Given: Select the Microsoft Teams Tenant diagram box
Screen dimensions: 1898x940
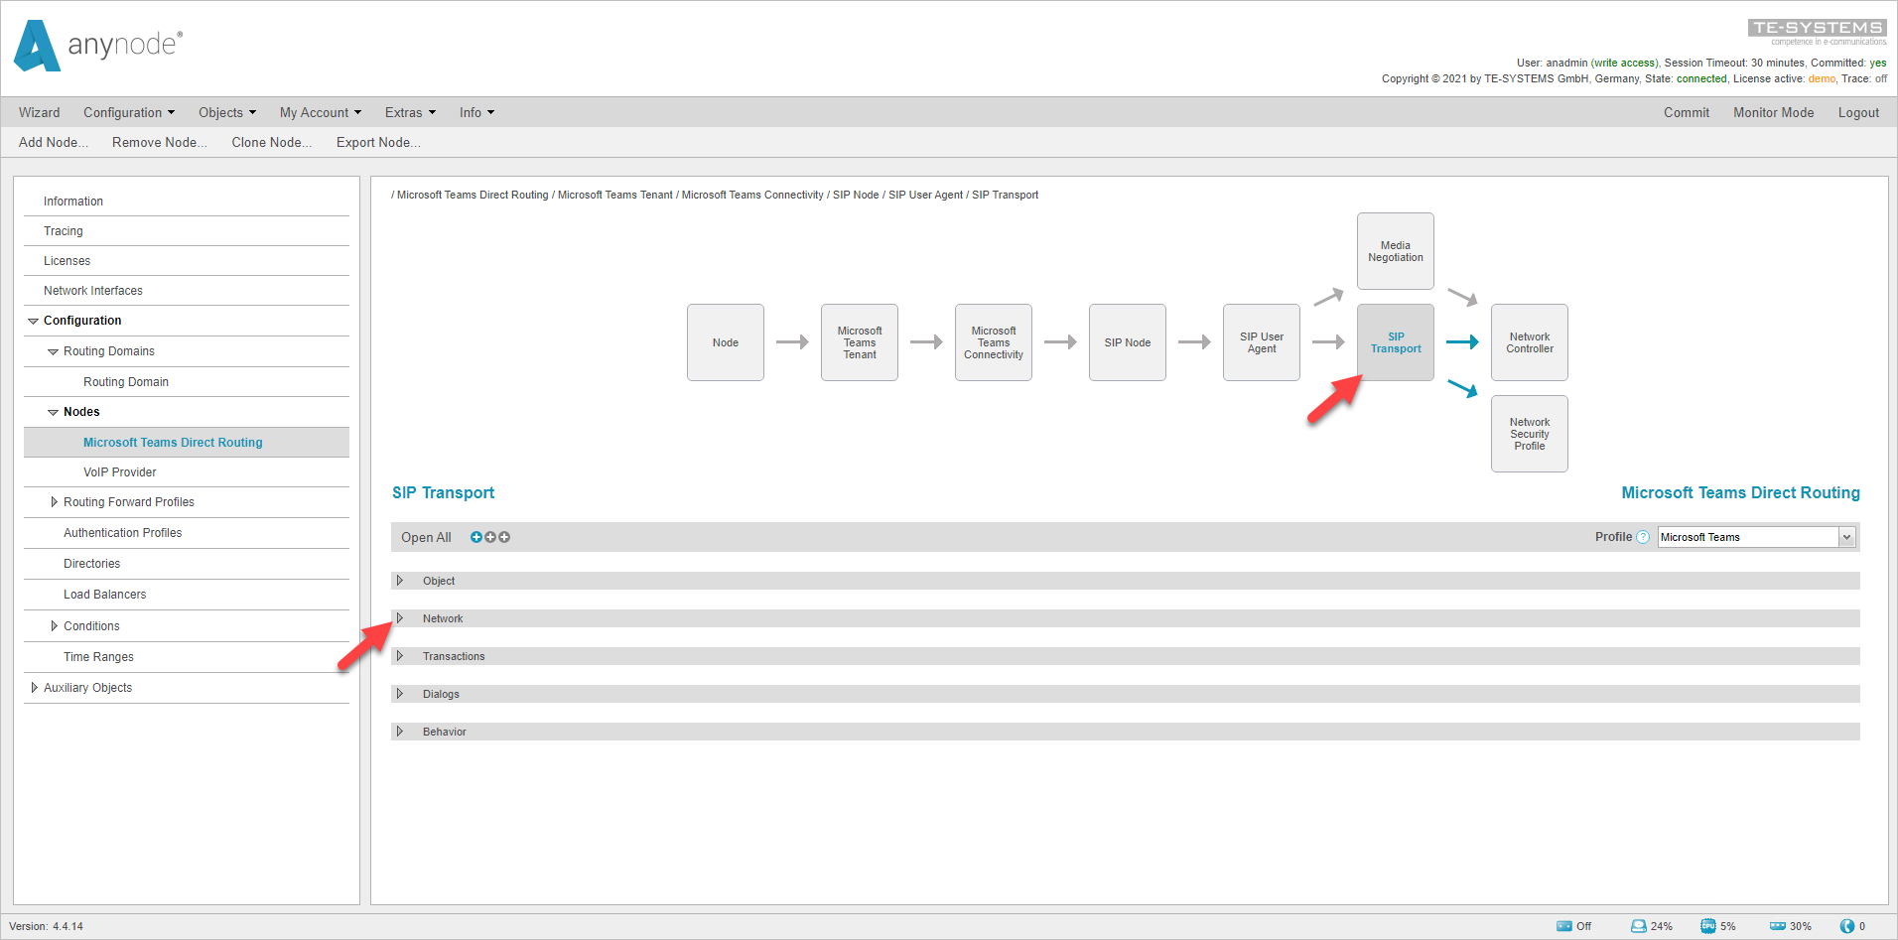Looking at the screenshot, I should pyautogui.click(x=860, y=342).
